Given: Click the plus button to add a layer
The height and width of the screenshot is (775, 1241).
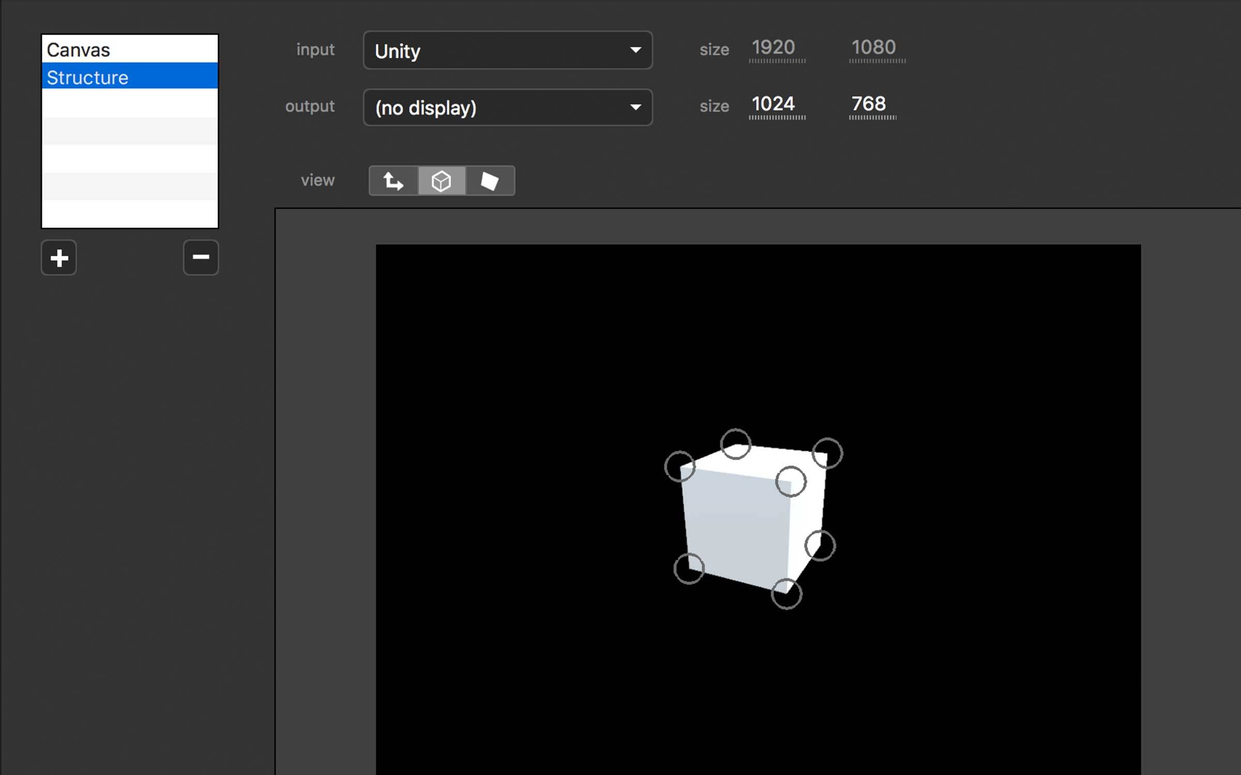Looking at the screenshot, I should click(x=59, y=258).
